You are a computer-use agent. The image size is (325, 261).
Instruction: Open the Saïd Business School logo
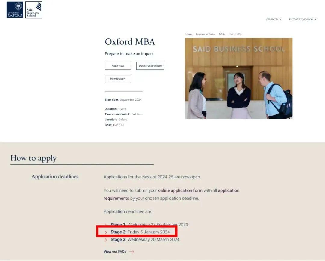pos(34,10)
